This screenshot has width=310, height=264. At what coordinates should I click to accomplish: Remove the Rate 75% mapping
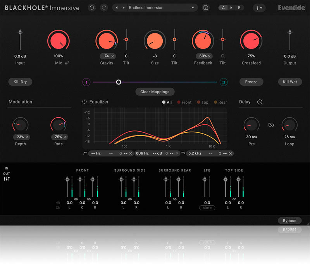(x=65, y=137)
